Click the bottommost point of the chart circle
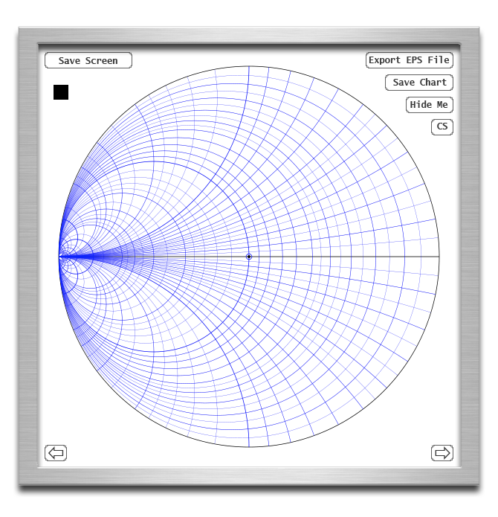This screenshot has height=517, width=498. (249, 447)
